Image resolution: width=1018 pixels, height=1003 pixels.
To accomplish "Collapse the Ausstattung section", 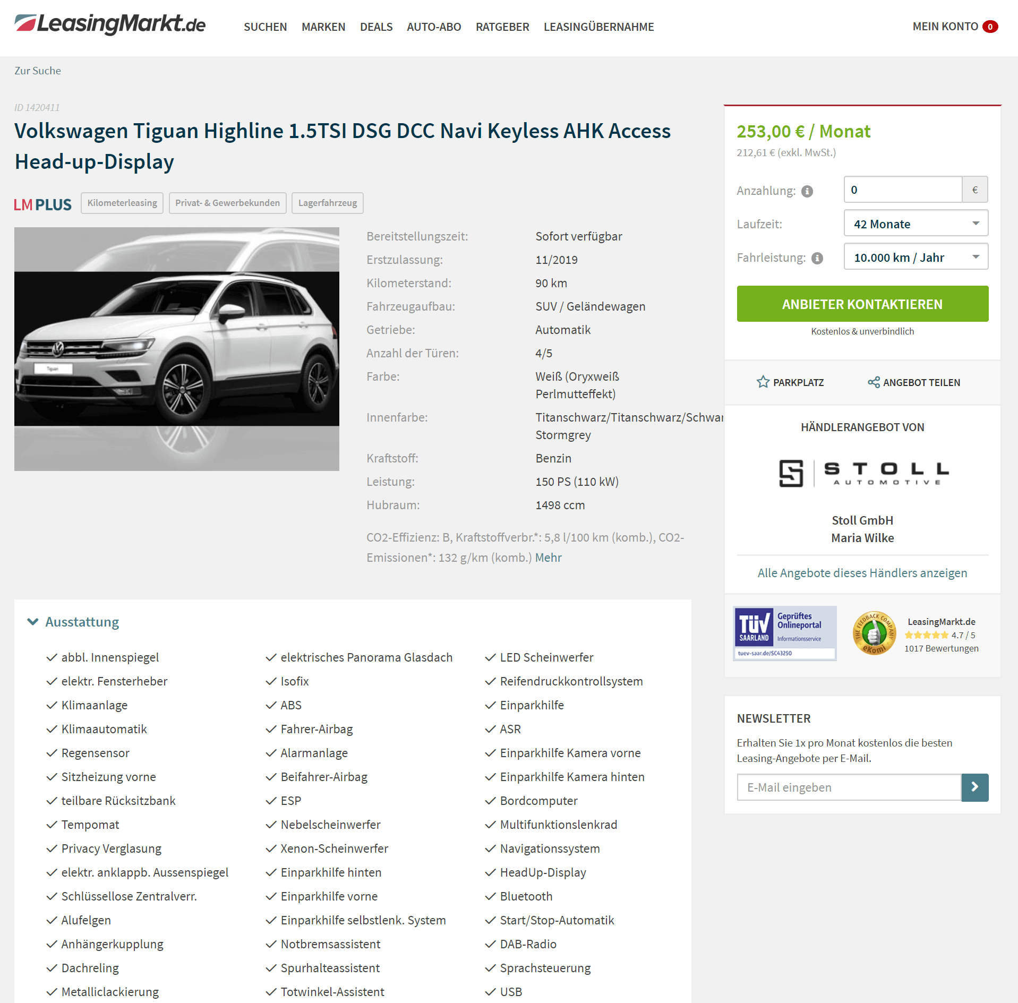I will coord(73,622).
